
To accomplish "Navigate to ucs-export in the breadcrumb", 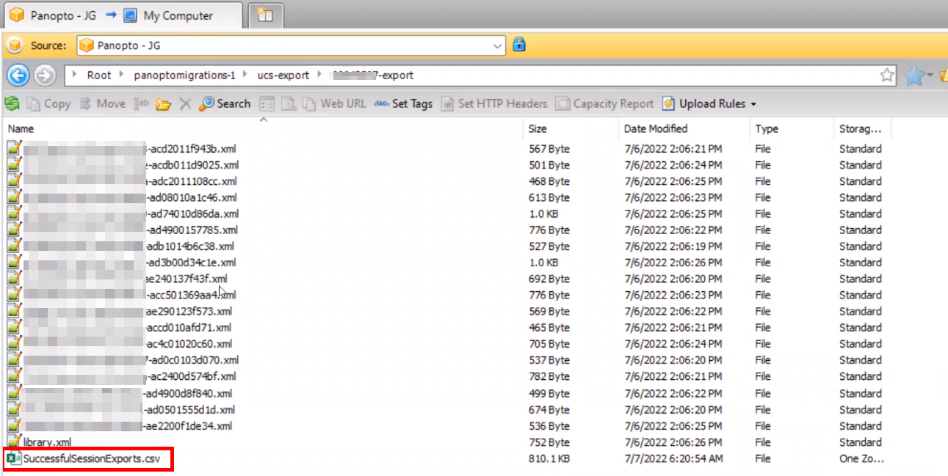I will tap(283, 75).
